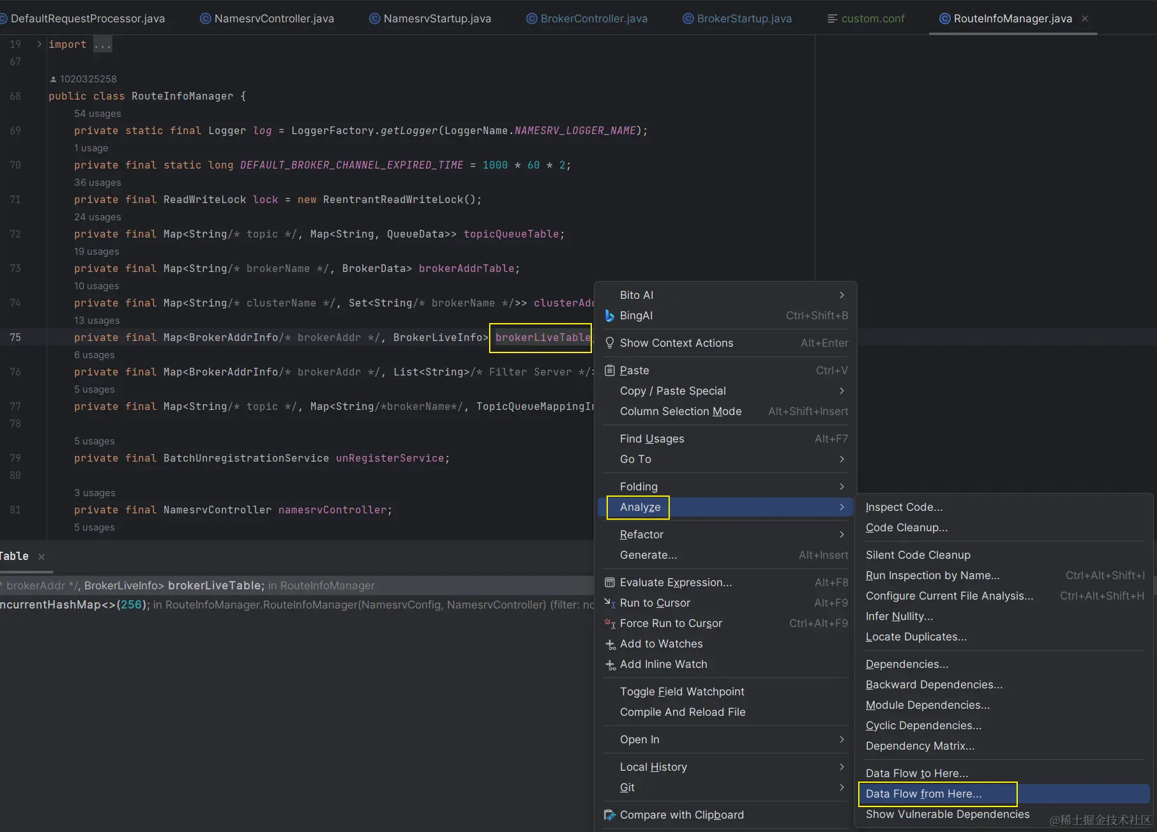
Task: Choose Find Usages from context menu
Action: pyautogui.click(x=726, y=439)
